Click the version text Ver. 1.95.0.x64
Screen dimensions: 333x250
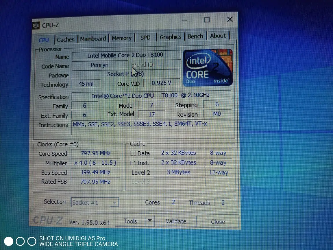89,222
